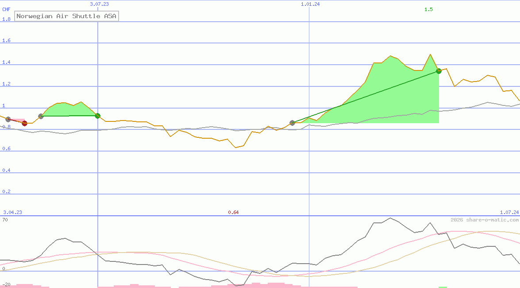The image size is (520, 288).
Task: Click the grey marker just before the 1.01.24 line
Action: 292,123
